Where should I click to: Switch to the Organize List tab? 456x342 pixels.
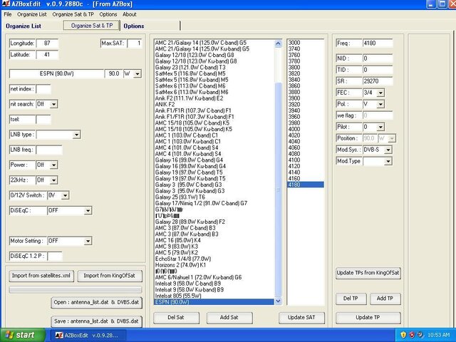24,26
